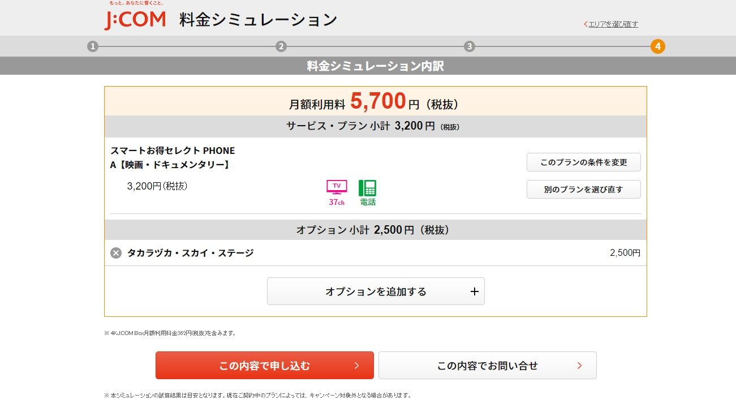Click the 3,200円(税抜) plan price
This screenshot has height=412, width=736.
coord(157,186)
